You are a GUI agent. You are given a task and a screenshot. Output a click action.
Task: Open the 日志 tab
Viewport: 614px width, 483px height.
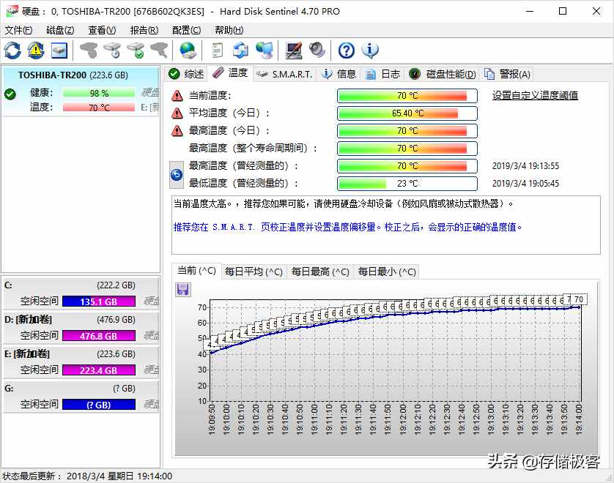point(382,74)
